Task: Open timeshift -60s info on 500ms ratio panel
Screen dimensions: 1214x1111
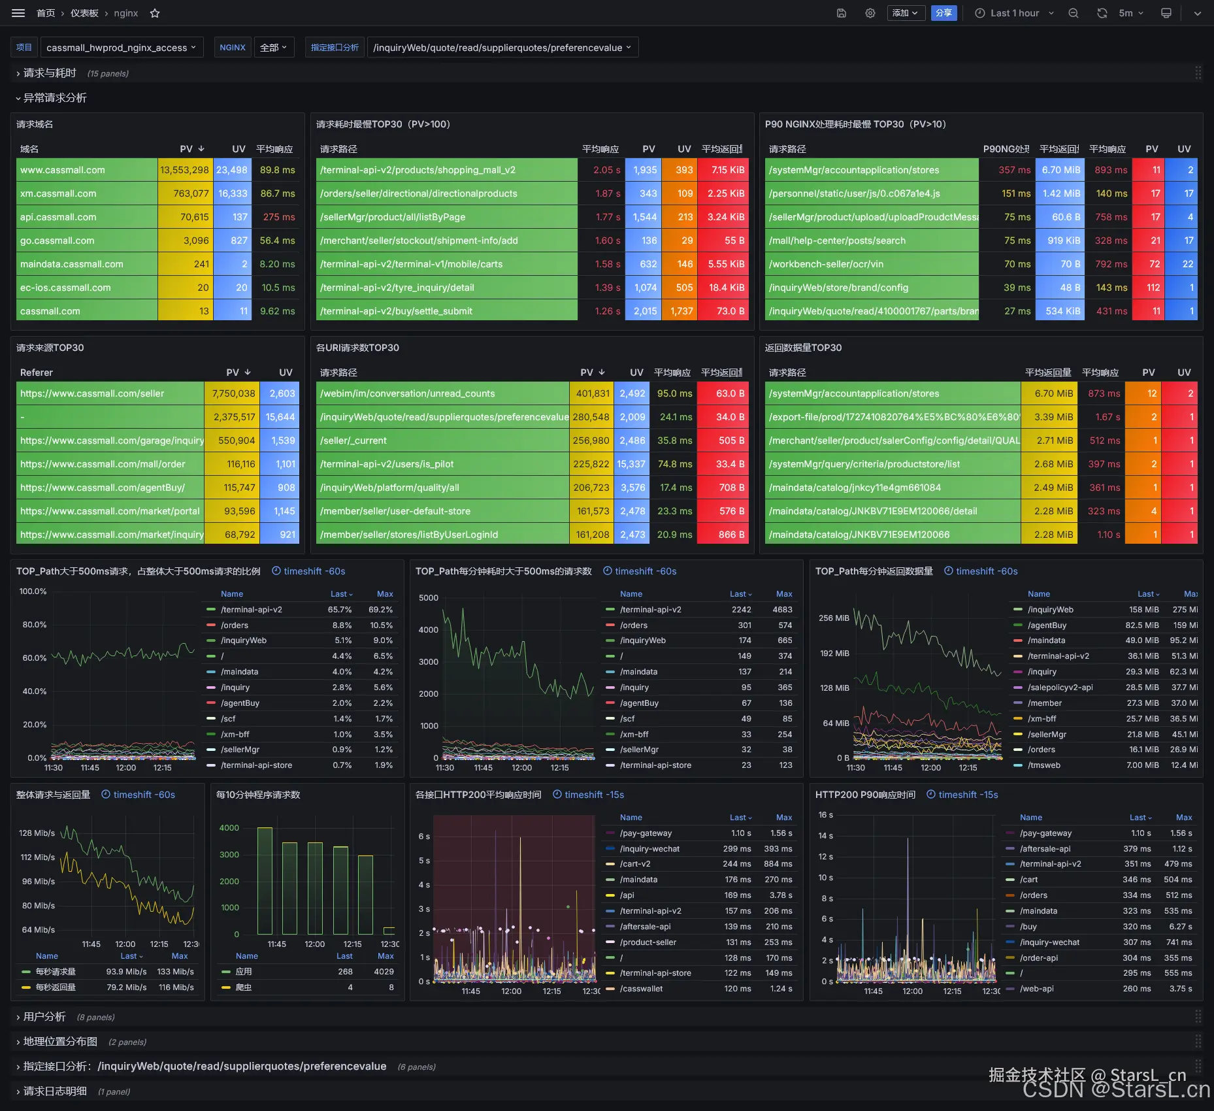Action: point(308,571)
